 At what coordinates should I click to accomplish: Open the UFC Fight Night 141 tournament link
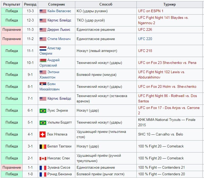tap(163, 20)
